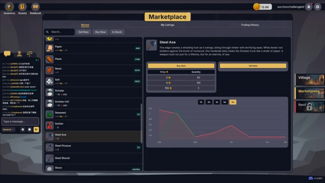Toggle the Sell Now filter
Image resolution: width=325 pixels, height=183 pixels.
[x=83, y=32]
